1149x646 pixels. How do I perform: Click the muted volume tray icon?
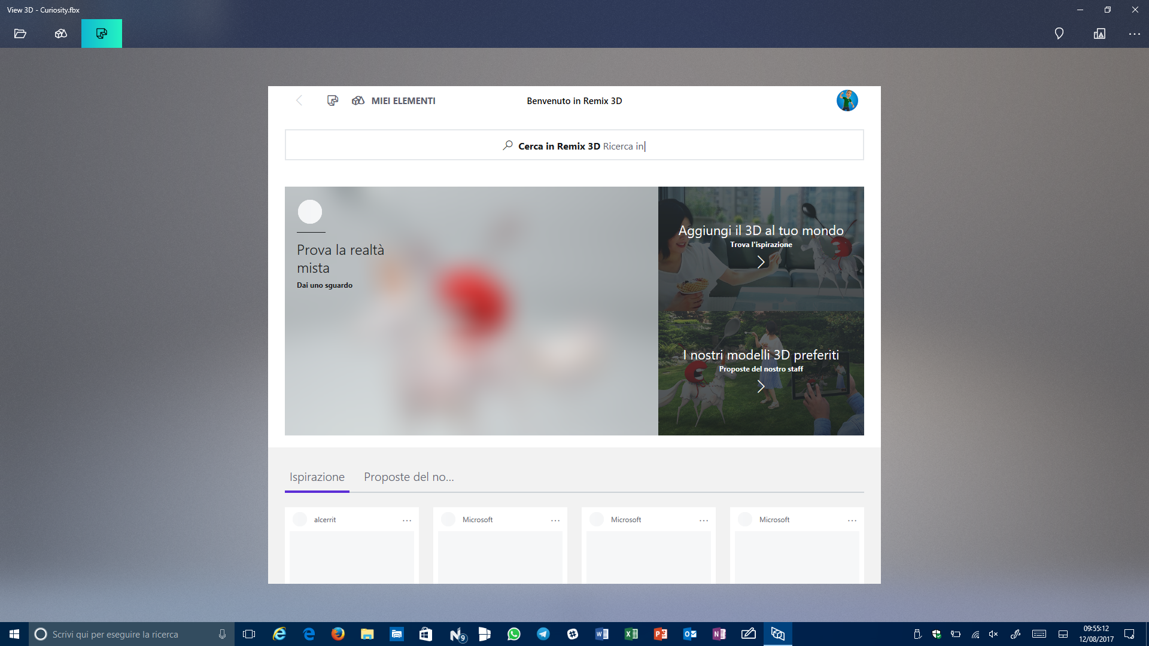[993, 634]
